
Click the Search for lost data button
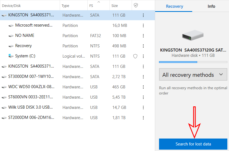tap(193, 144)
